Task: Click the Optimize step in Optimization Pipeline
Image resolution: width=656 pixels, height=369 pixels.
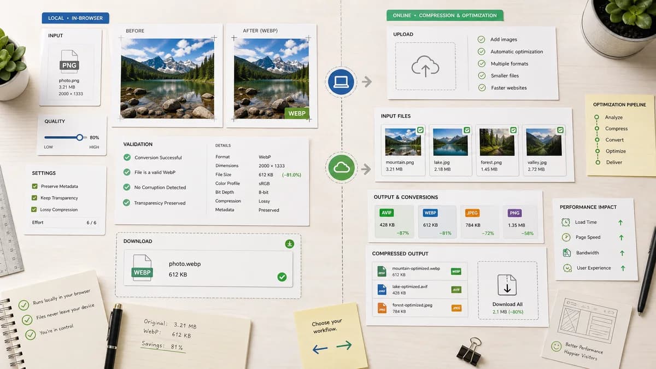Action: point(616,151)
